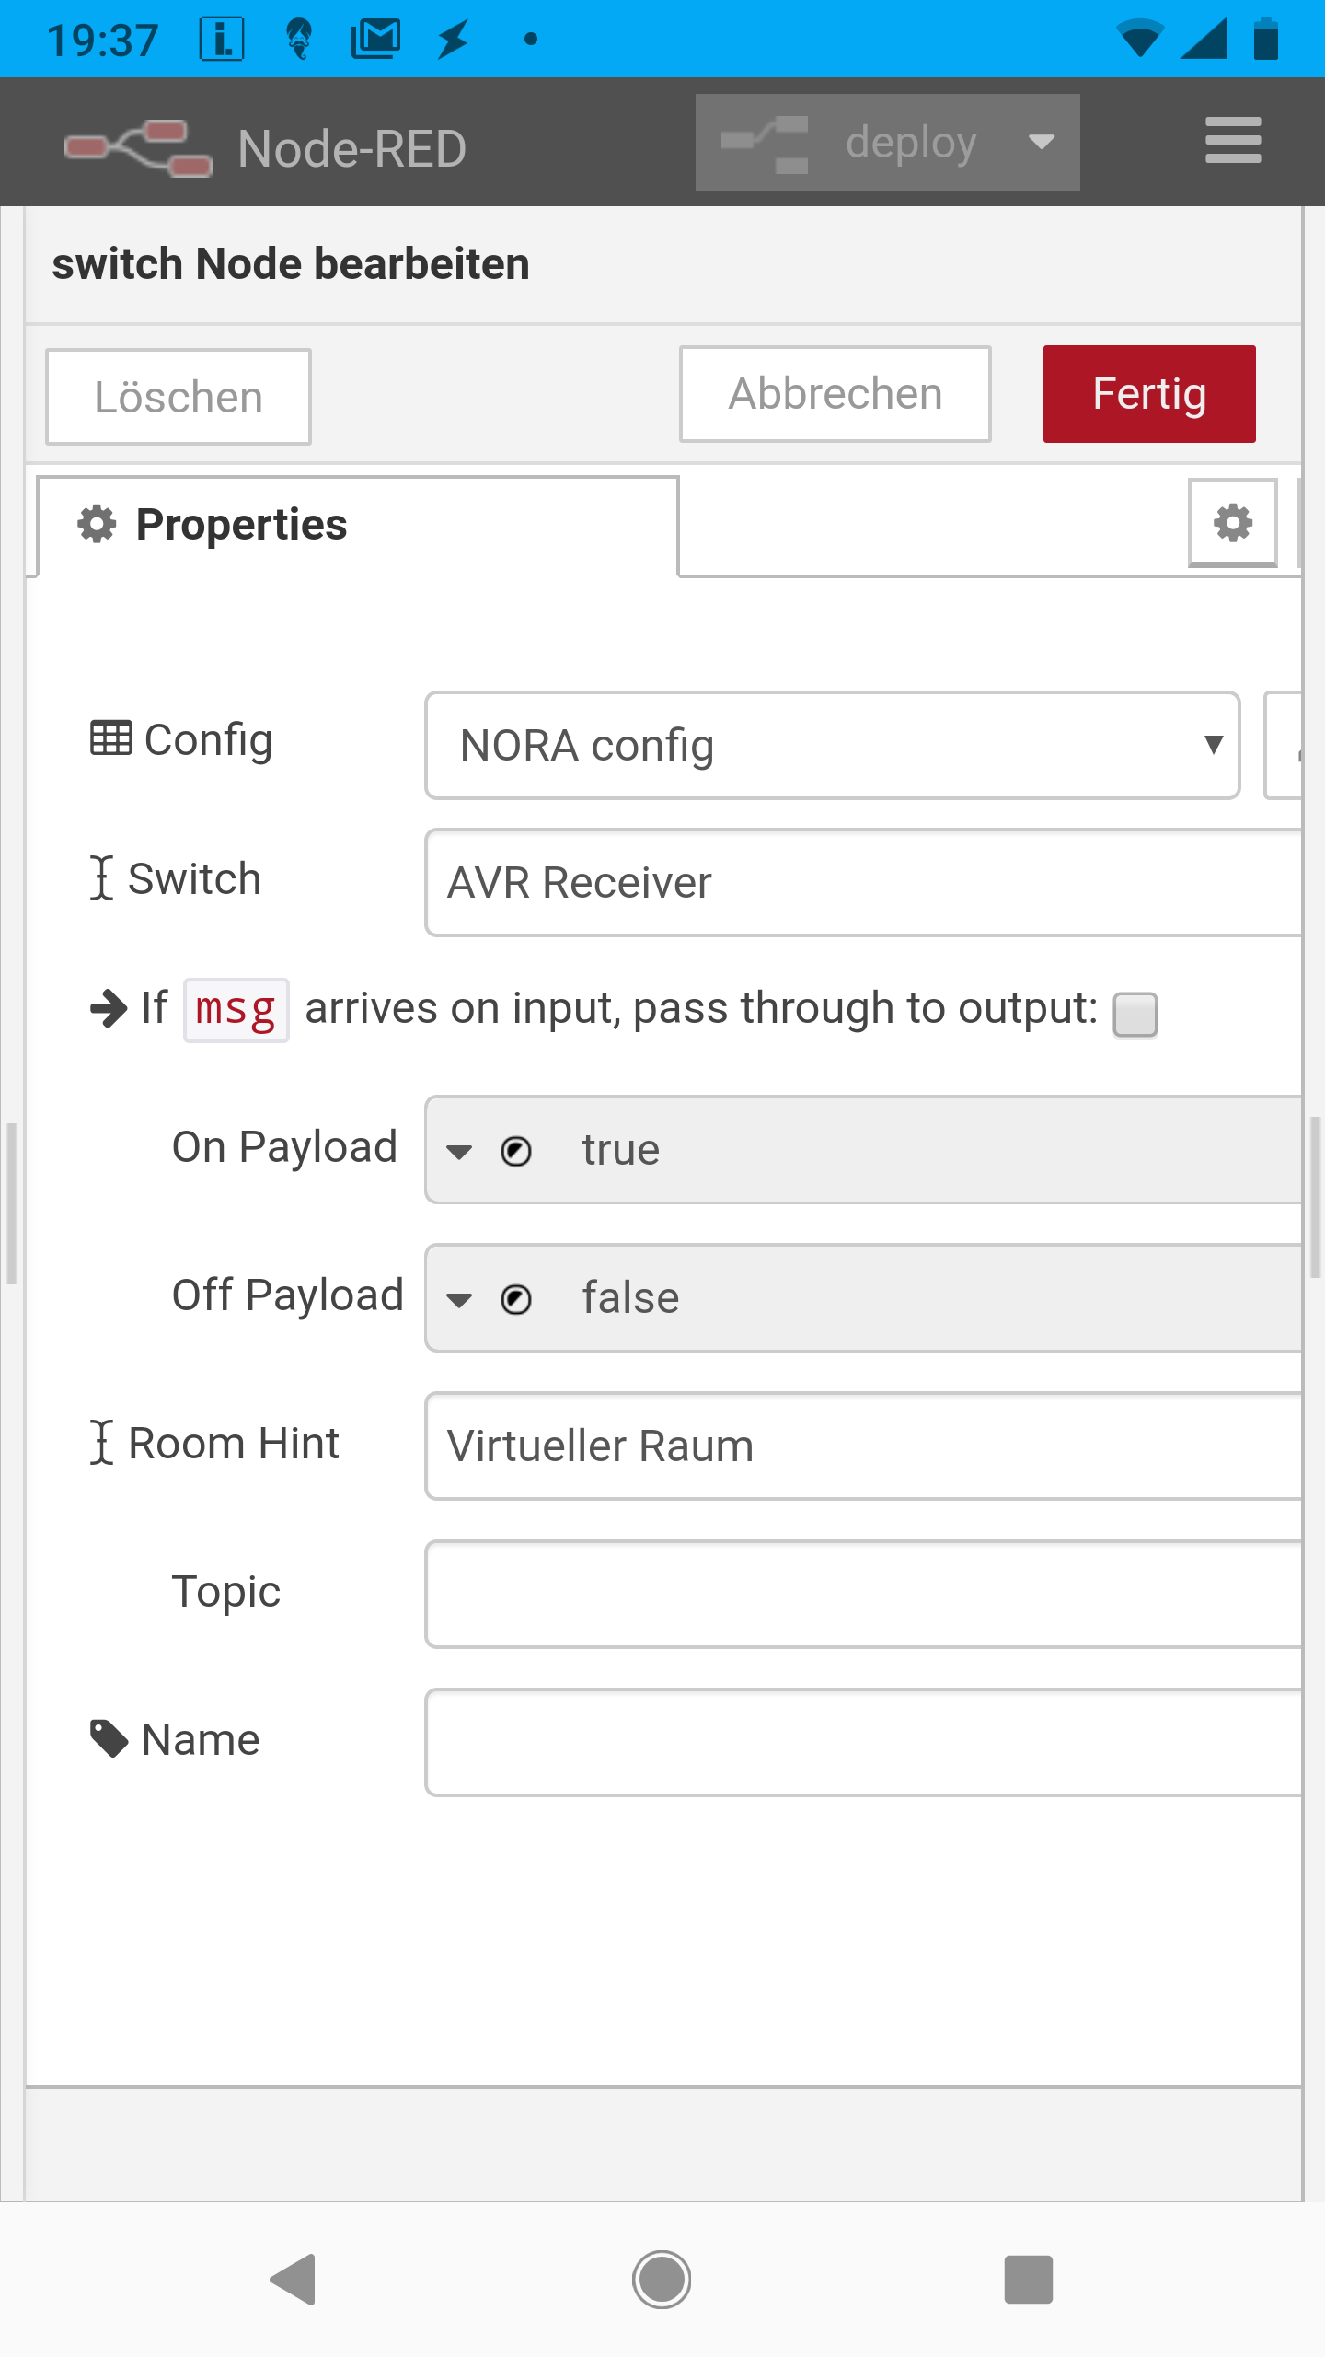Viewport: 1325px width, 2357px height.
Task: Click the Node-RED logo icon
Action: (138, 147)
